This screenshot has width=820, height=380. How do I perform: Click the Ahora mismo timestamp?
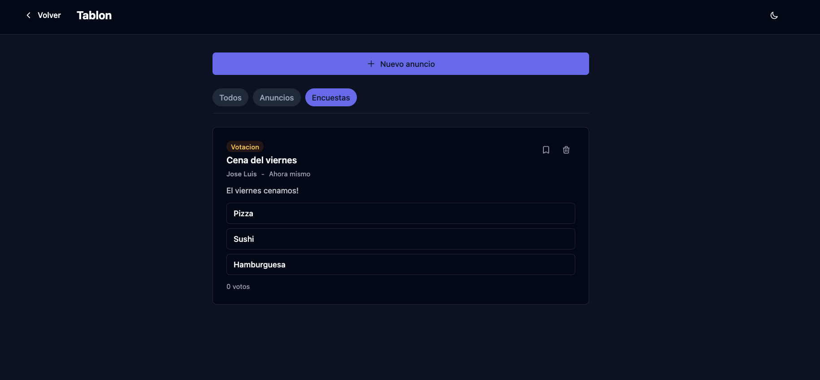290,174
